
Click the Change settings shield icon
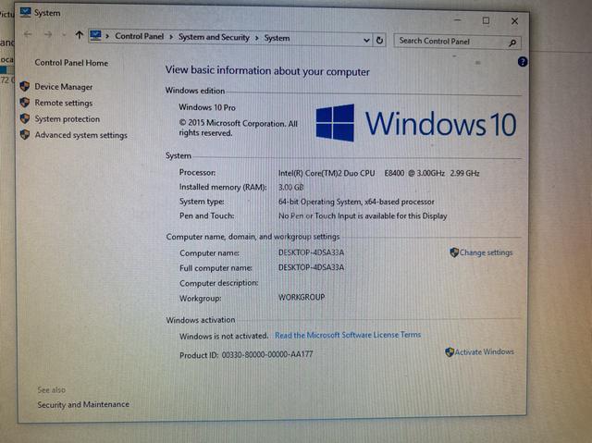454,252
